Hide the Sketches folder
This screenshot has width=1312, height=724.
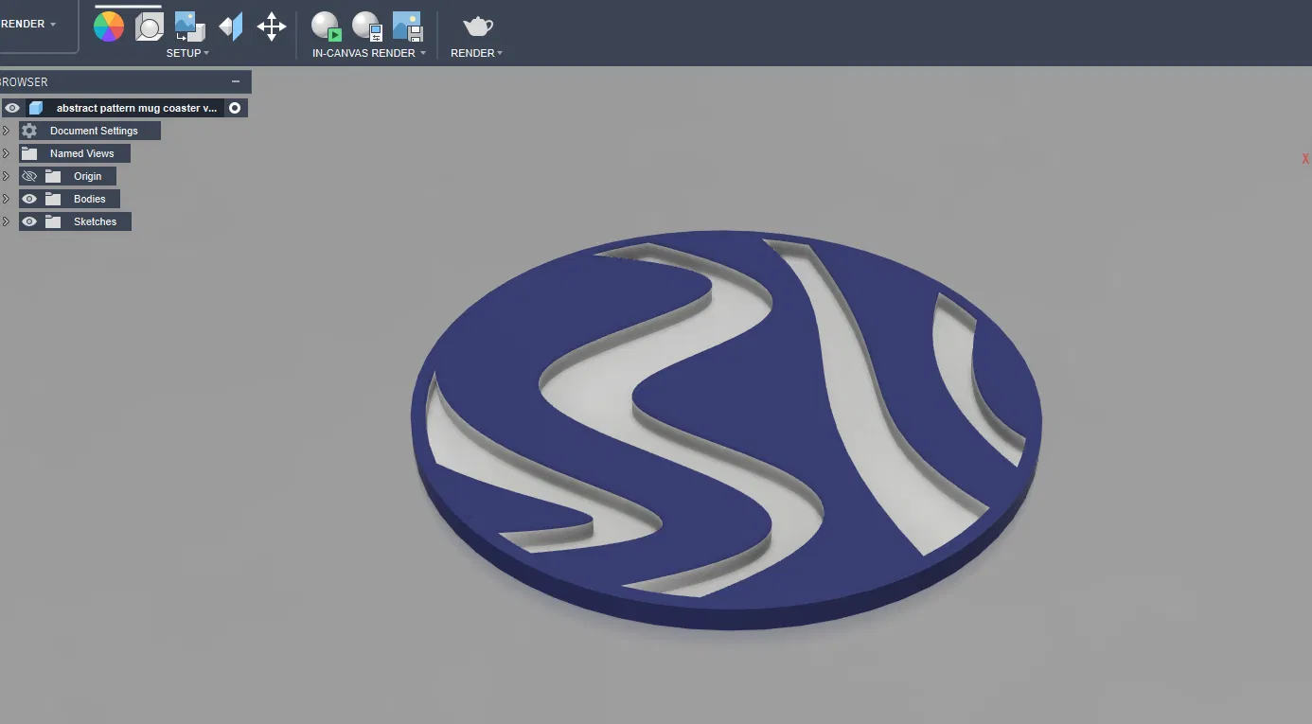[29, 221]
